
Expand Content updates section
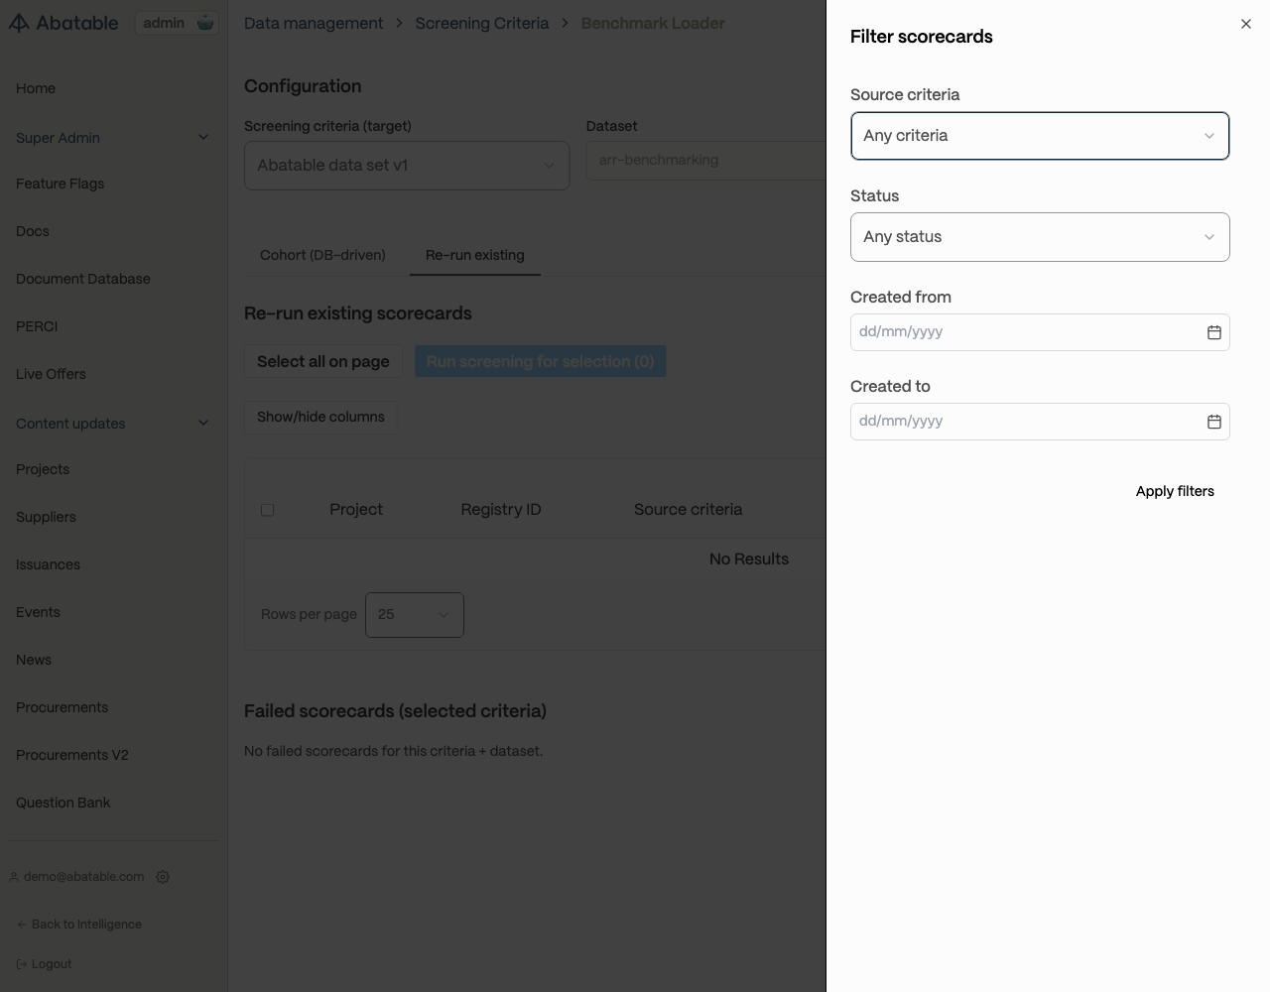click(x=113, y=424)
